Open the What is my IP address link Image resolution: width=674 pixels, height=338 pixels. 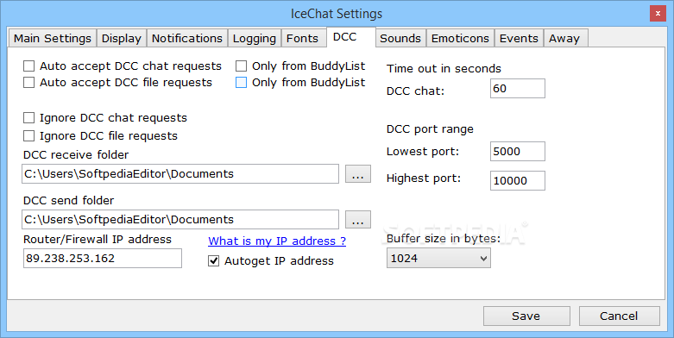click(277, 241)
